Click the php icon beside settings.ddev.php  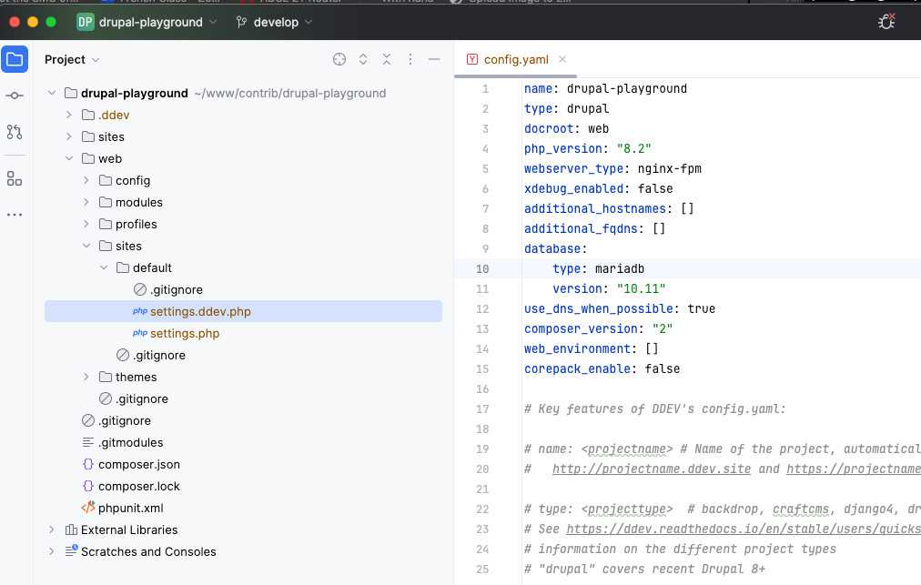pyautogui.click(x=140, y=311)
